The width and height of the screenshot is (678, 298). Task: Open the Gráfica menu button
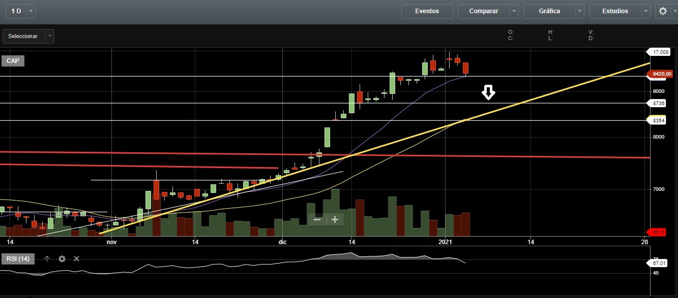pos(550,11)
